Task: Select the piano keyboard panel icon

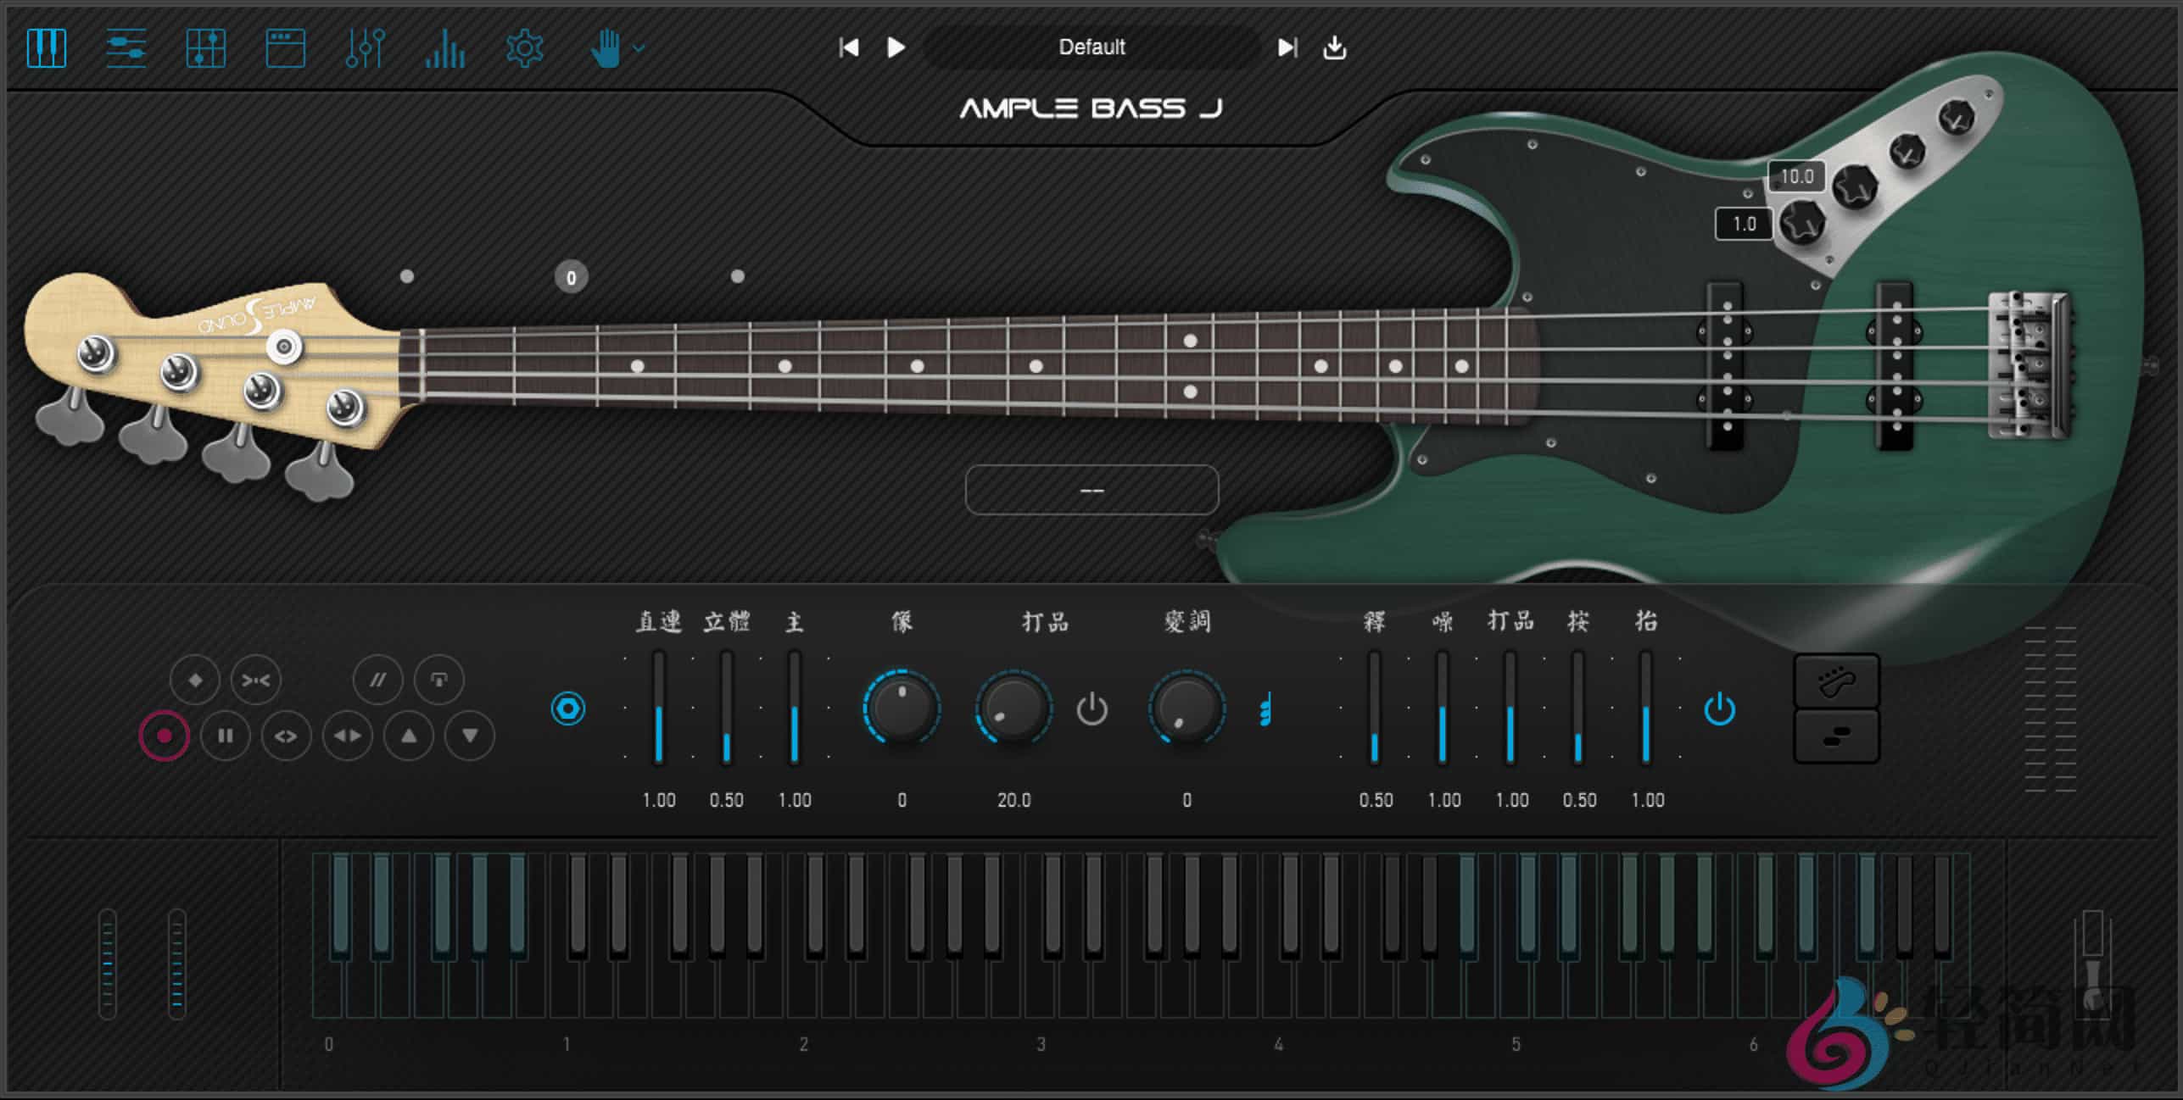Action: click(x=47, y=48)
